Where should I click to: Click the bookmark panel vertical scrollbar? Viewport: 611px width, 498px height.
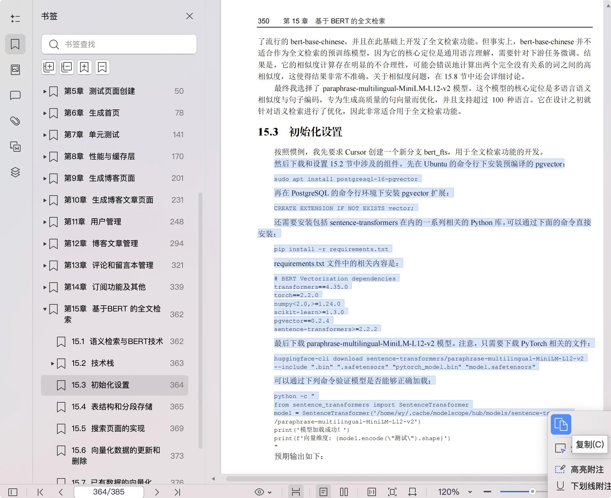pos(200,320)
